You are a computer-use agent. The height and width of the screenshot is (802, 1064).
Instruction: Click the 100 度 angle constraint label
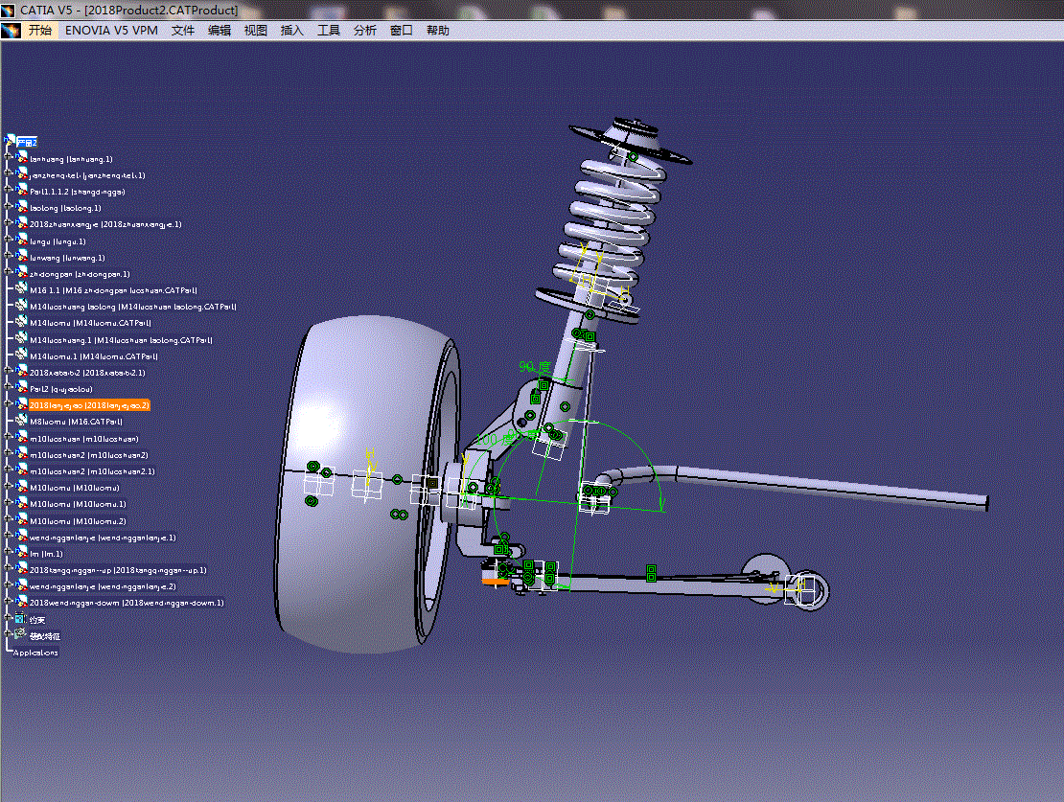tap(496, 439)
